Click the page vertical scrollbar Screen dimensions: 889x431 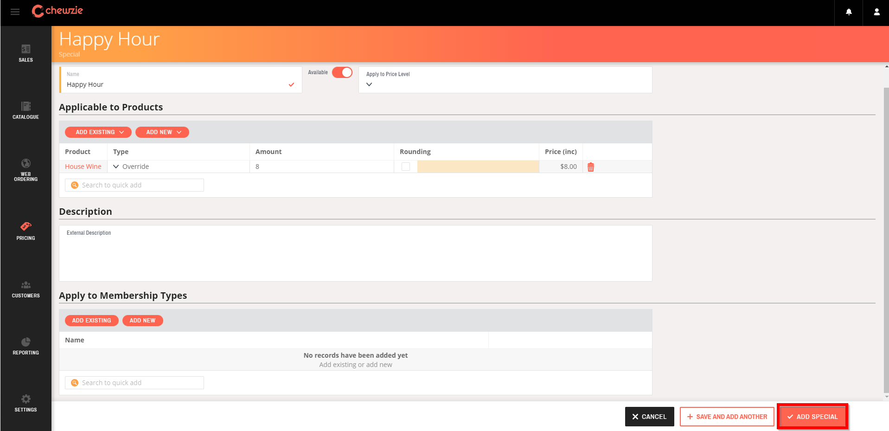[886, 240]
